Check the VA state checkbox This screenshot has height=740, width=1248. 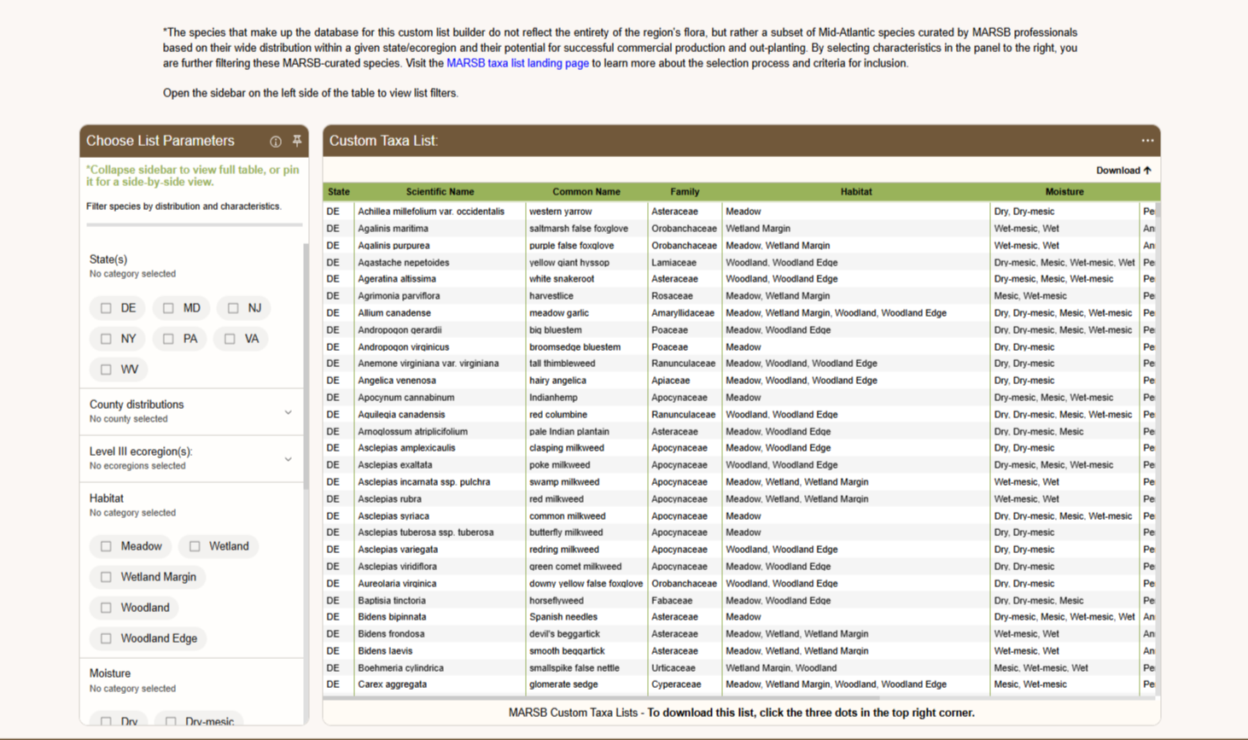[230, 339]
